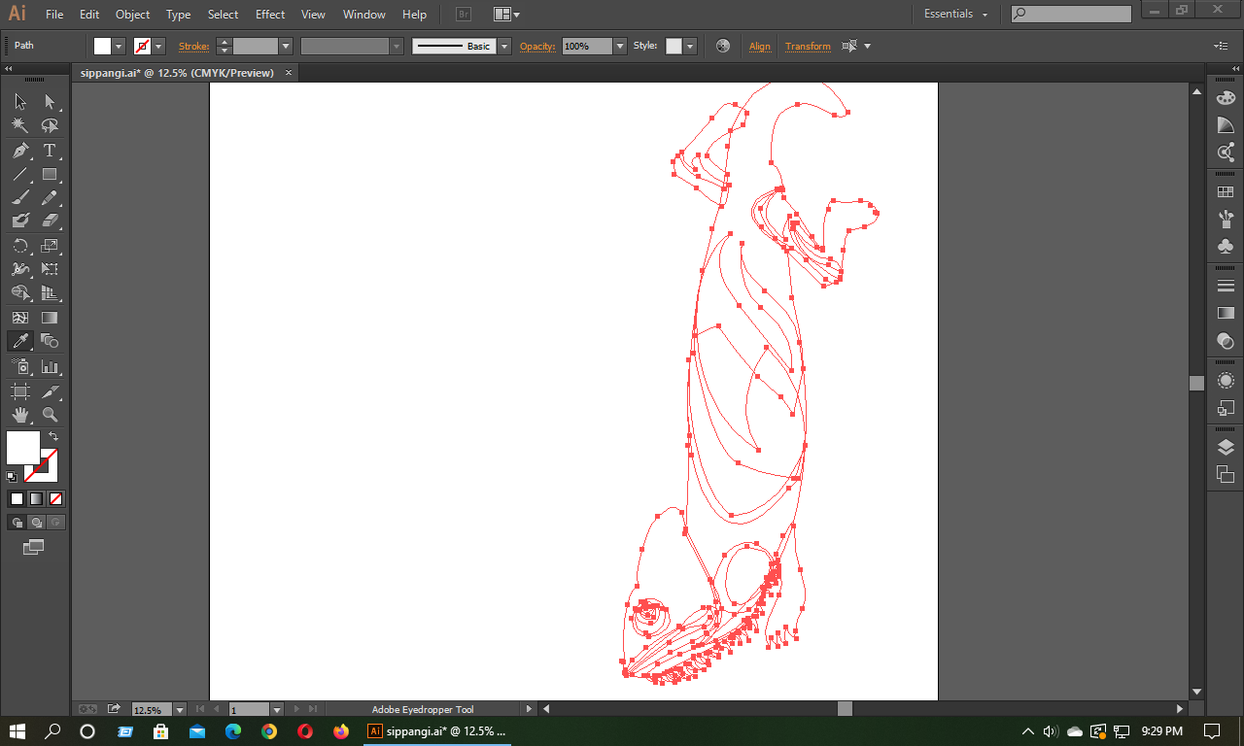Click the Align link in control bar
This screenshot has height=746, width=1244.
tap(760, 46)
